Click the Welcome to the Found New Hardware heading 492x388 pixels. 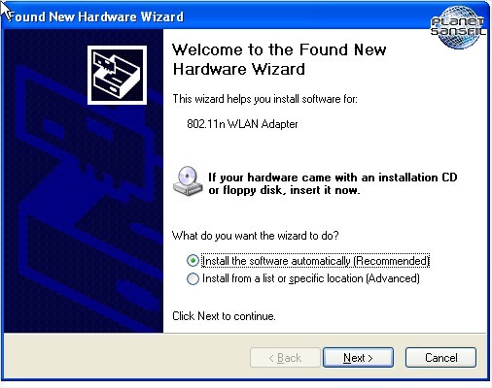tap(279, 59)
